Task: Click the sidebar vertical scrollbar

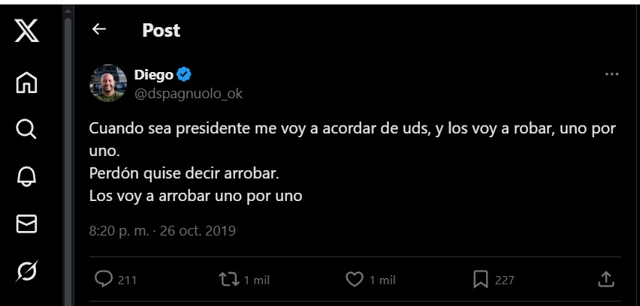Action: click(68, 150)
